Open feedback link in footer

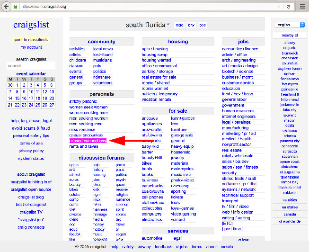pyautogui.click(x=163, y=247)
